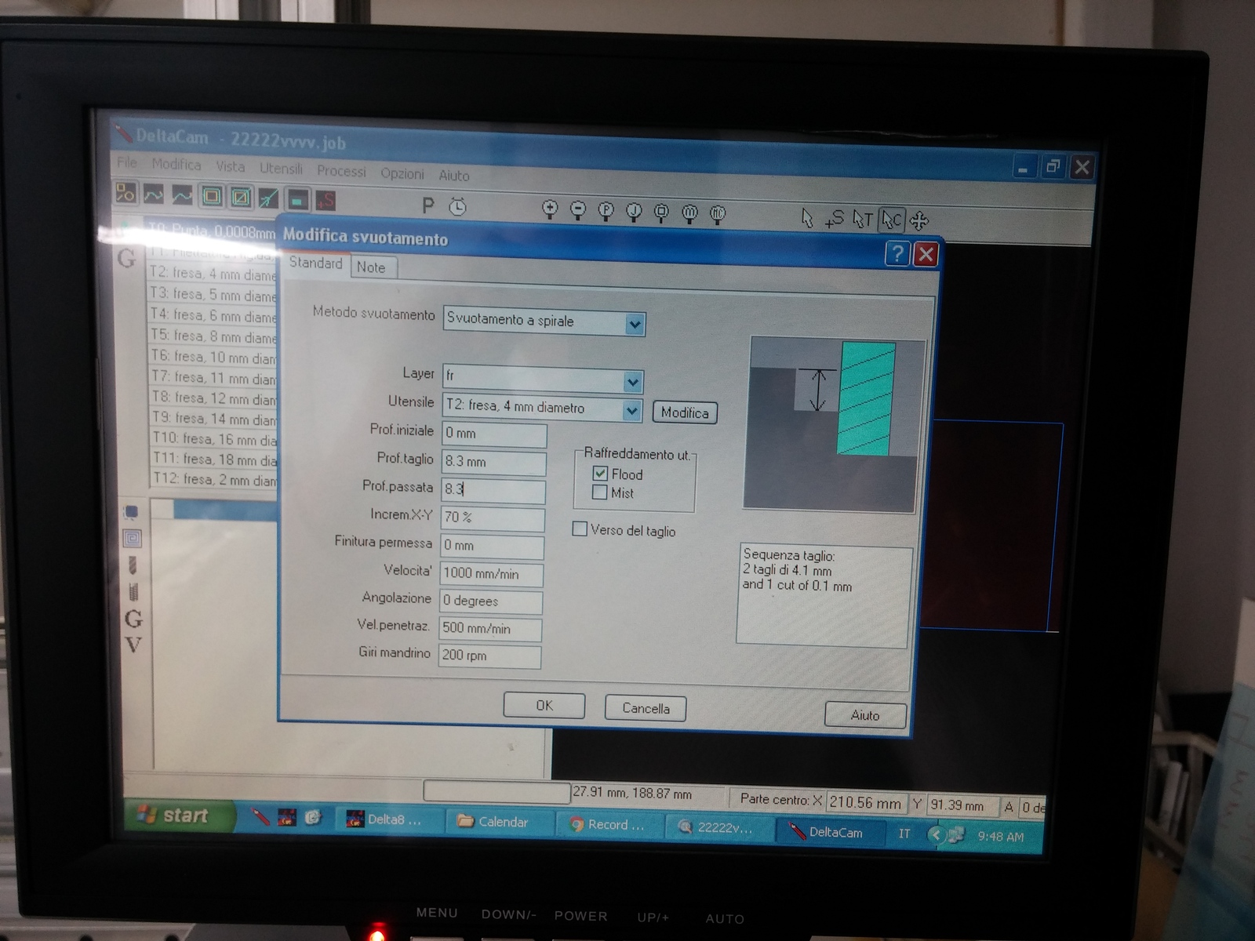This screenshot has width=1255, height=941.
Task: Select T12: fresa, 2 mm in tool list
Action: tap(213, 479)
